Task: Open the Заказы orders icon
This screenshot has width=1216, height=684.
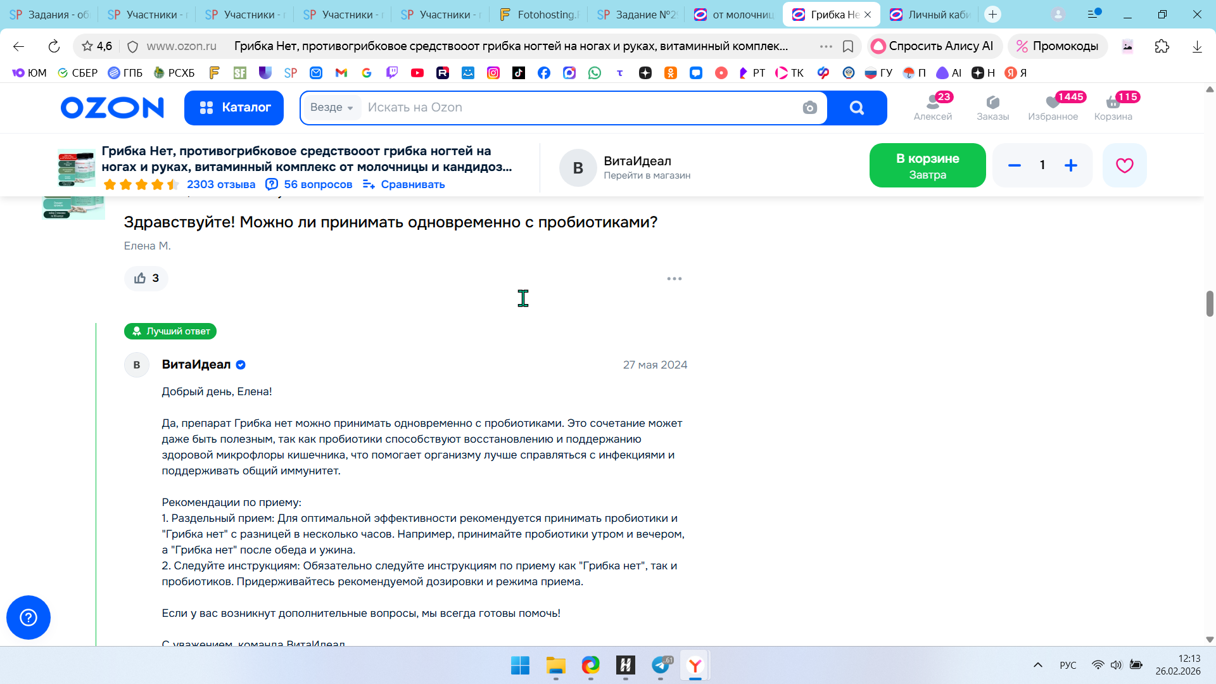Action: (x=992, y=108)
